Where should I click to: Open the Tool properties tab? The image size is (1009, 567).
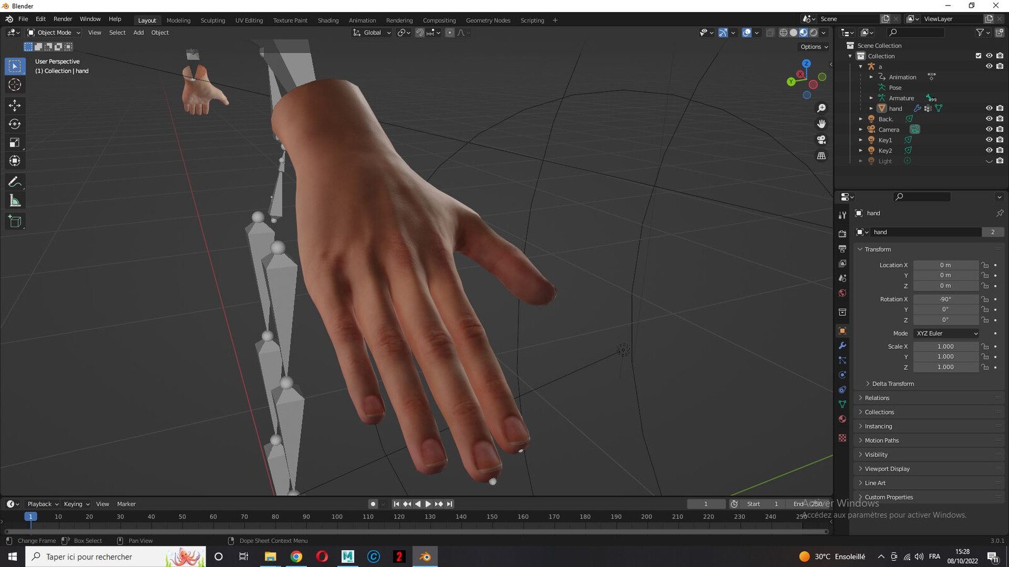pos(843,215)
